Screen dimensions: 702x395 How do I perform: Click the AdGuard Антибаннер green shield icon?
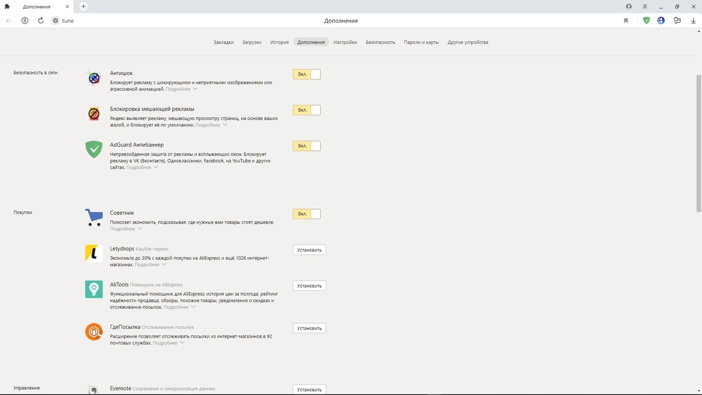point(94,149)
